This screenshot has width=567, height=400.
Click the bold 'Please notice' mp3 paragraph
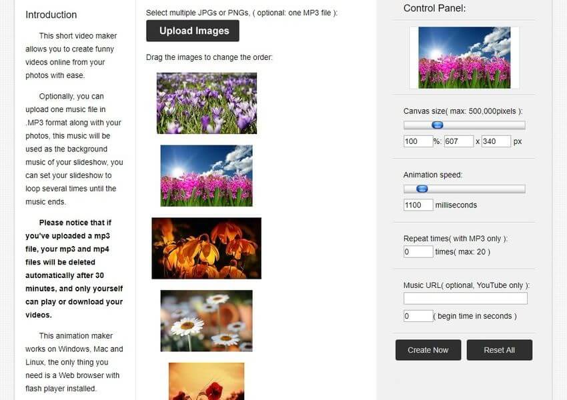pos(74,269)
